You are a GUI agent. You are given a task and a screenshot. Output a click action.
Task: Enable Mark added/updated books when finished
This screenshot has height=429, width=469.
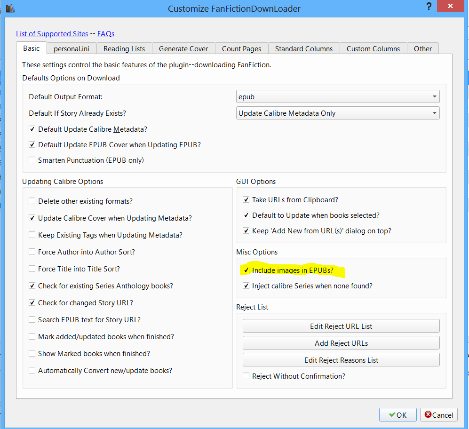32,336
